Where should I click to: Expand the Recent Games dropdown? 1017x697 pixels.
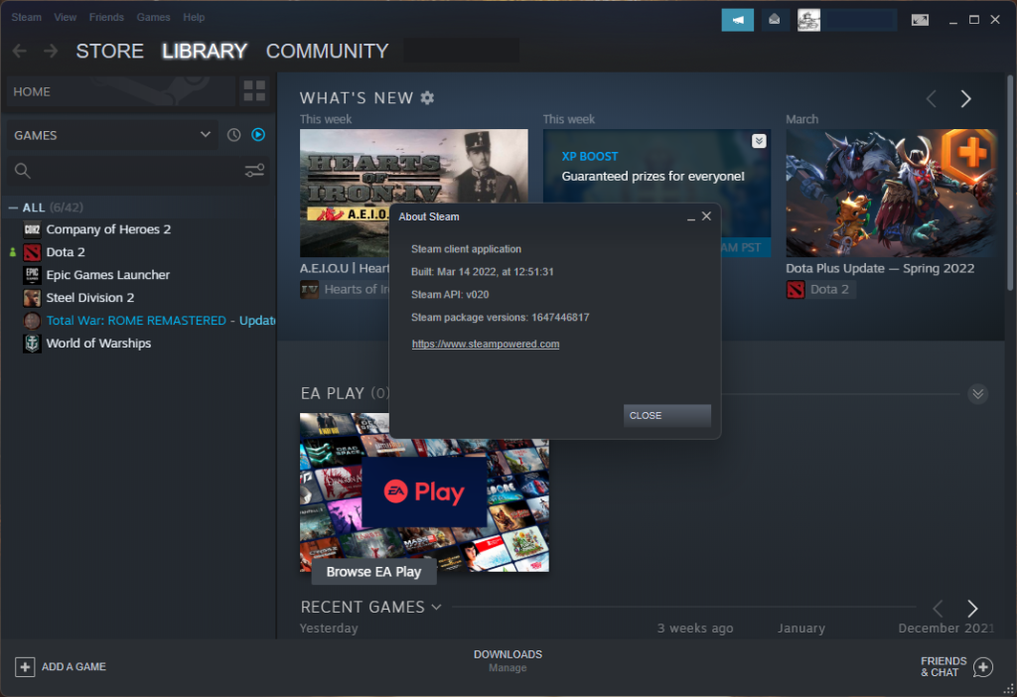pyautogui.click(x=437, y=607)
